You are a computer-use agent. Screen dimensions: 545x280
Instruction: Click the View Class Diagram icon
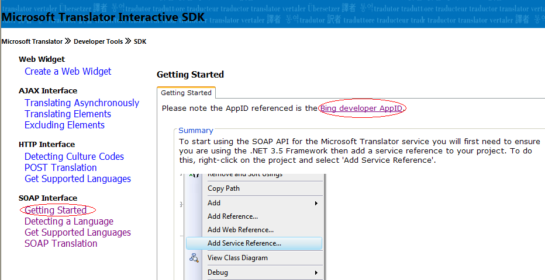(x=194, y=258)
